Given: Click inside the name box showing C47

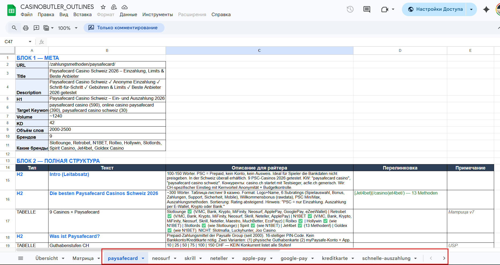Looking at the screenshot, I should [x=16, y=42].
